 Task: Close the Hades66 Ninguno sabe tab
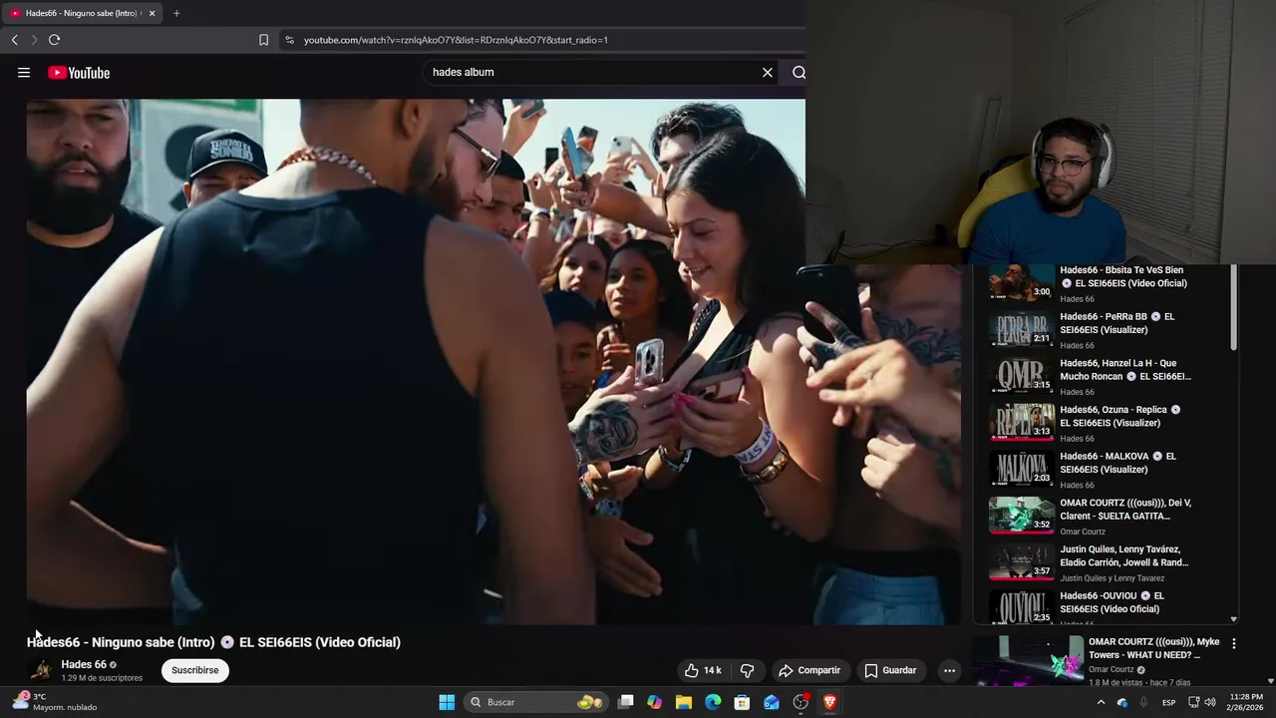click(x=152, y=13)
